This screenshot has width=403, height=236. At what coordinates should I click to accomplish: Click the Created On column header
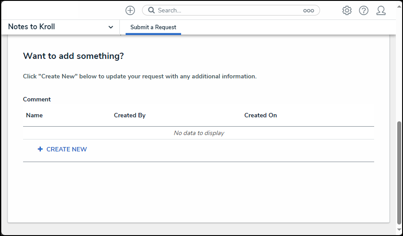click(261, 116)
